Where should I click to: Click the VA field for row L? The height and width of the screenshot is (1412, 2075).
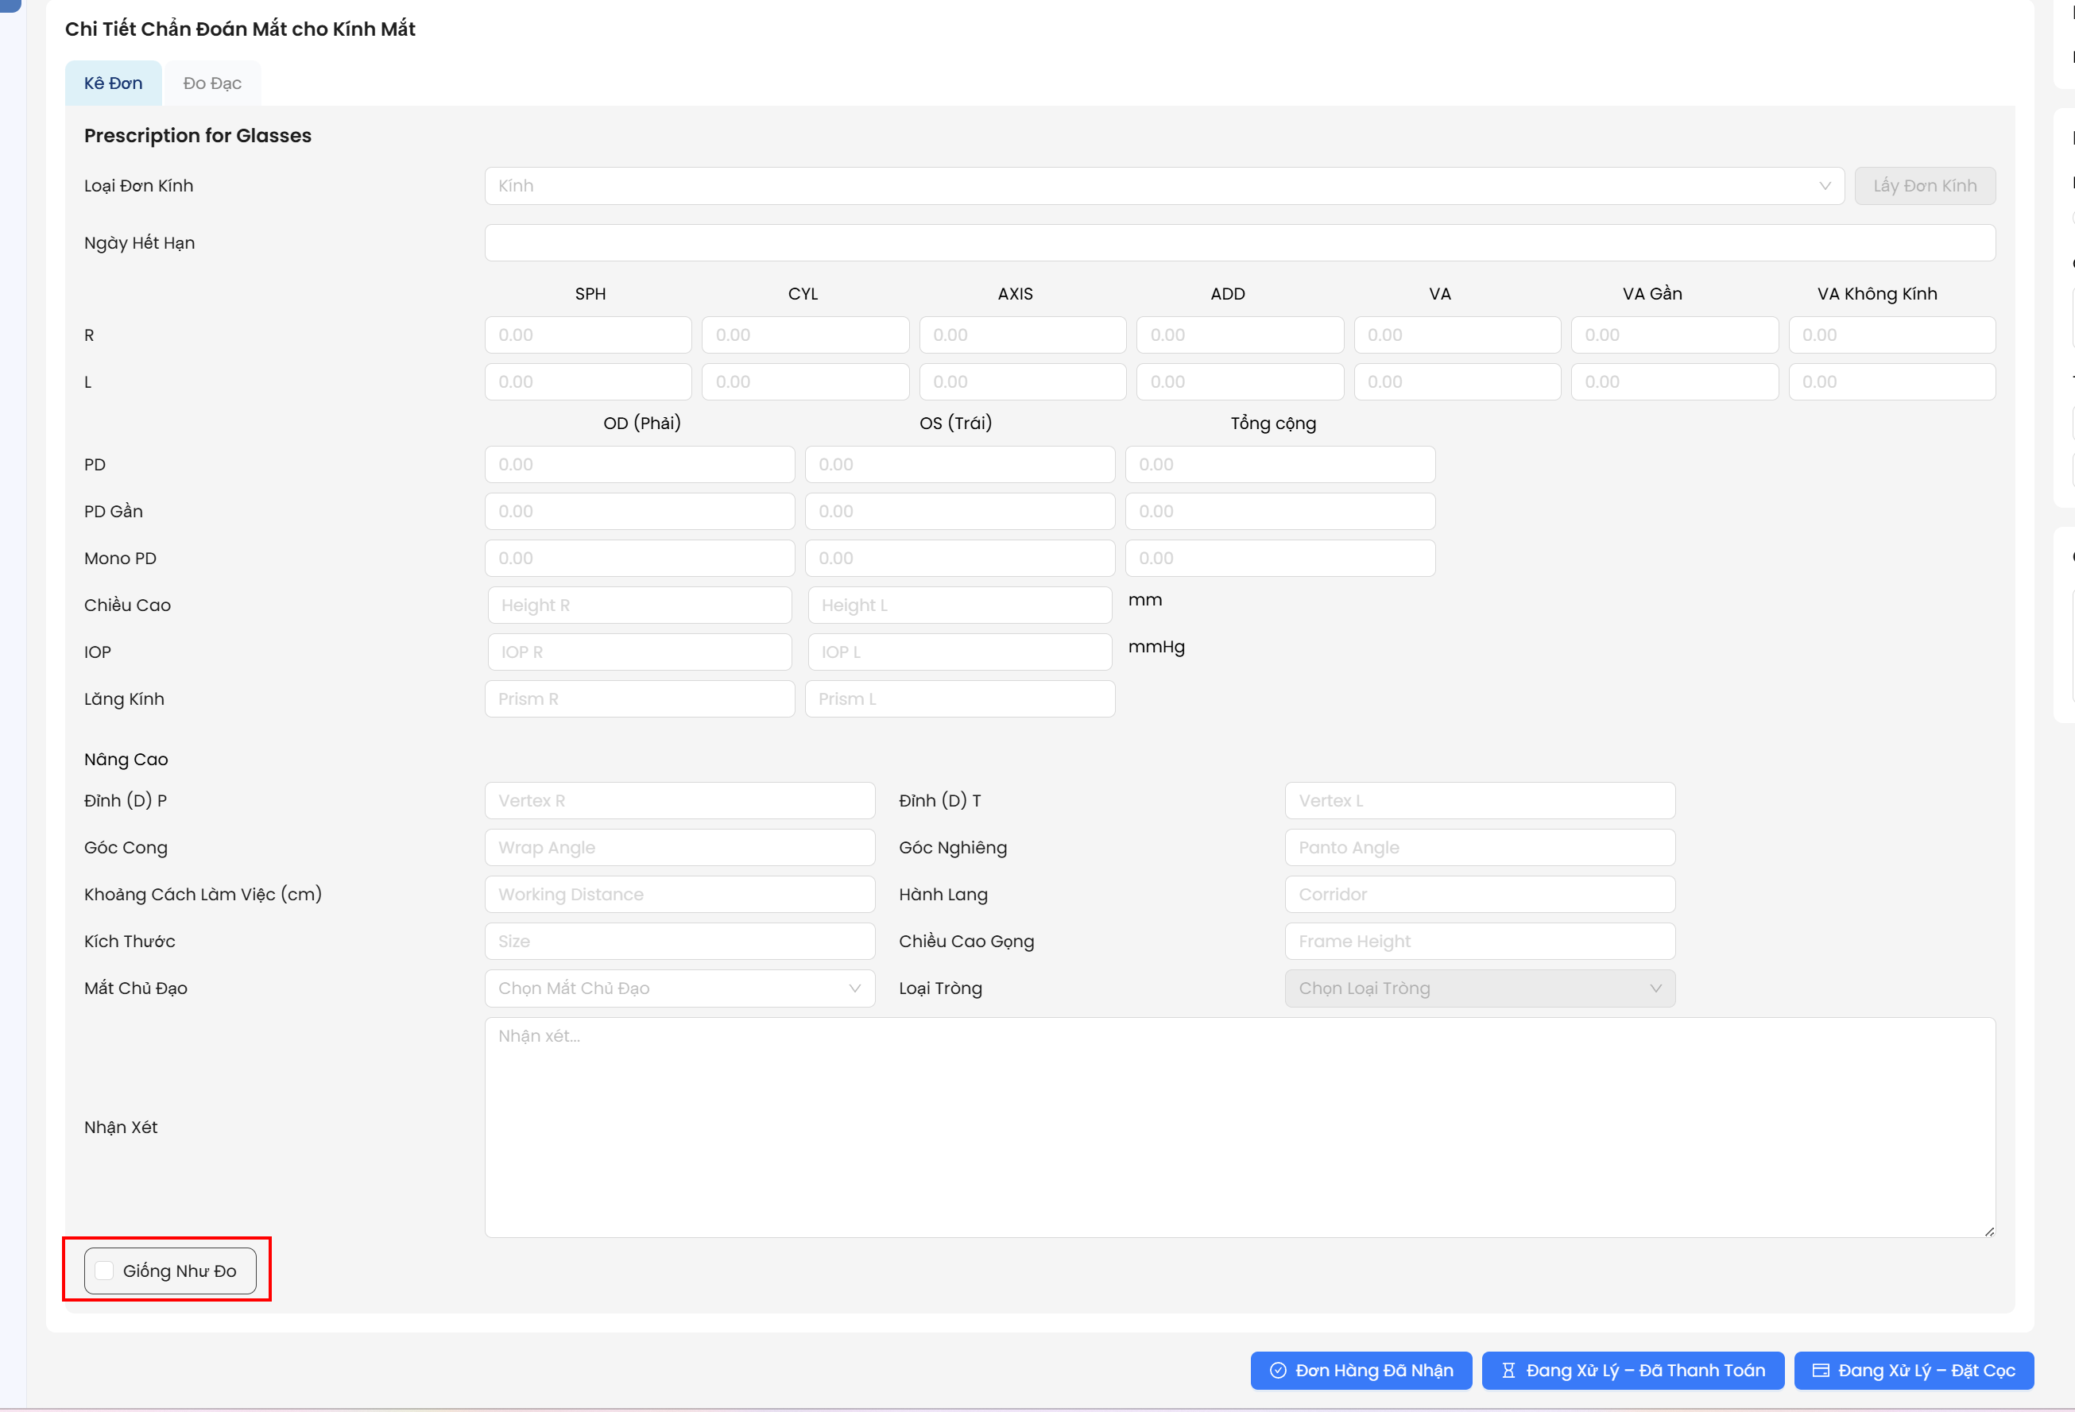(x=1458, y=382)
